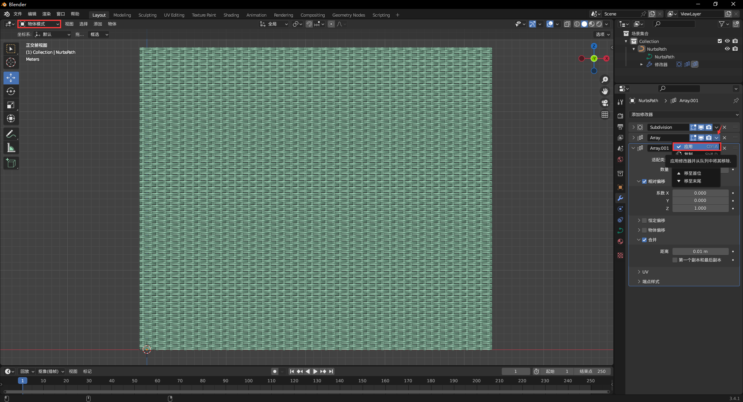Viewport: 743px width, 402px height.
Task: Switch to wireframe viewport shading
Action: point(577,24)
